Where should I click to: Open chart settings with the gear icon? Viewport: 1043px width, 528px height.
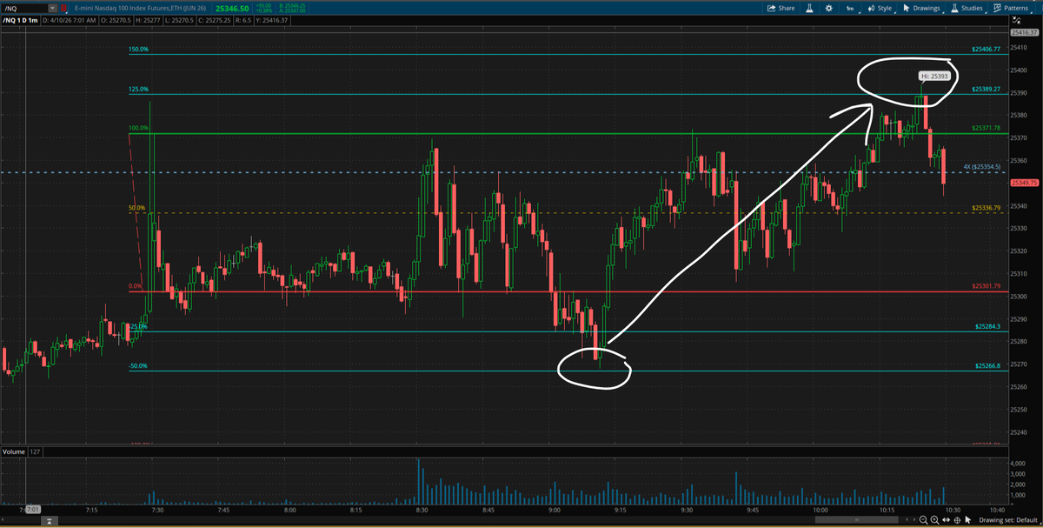829,8
